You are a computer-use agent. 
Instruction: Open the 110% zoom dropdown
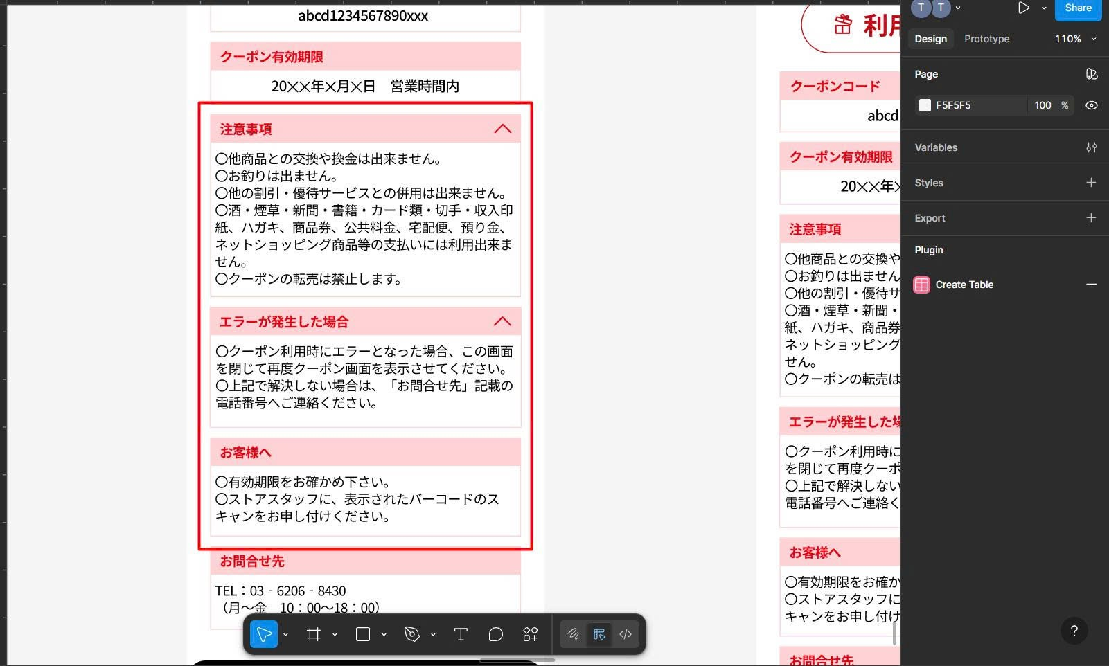click(x=1075, y=39)
